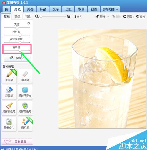
Task: Click the reset adjustments icon beside 亮度
Action: (29, 23)
